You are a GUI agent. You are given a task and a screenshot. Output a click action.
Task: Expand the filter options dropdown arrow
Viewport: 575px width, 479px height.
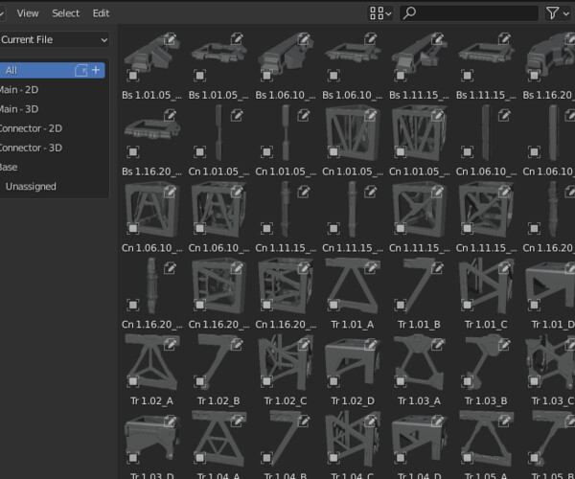tap(566, 14)
